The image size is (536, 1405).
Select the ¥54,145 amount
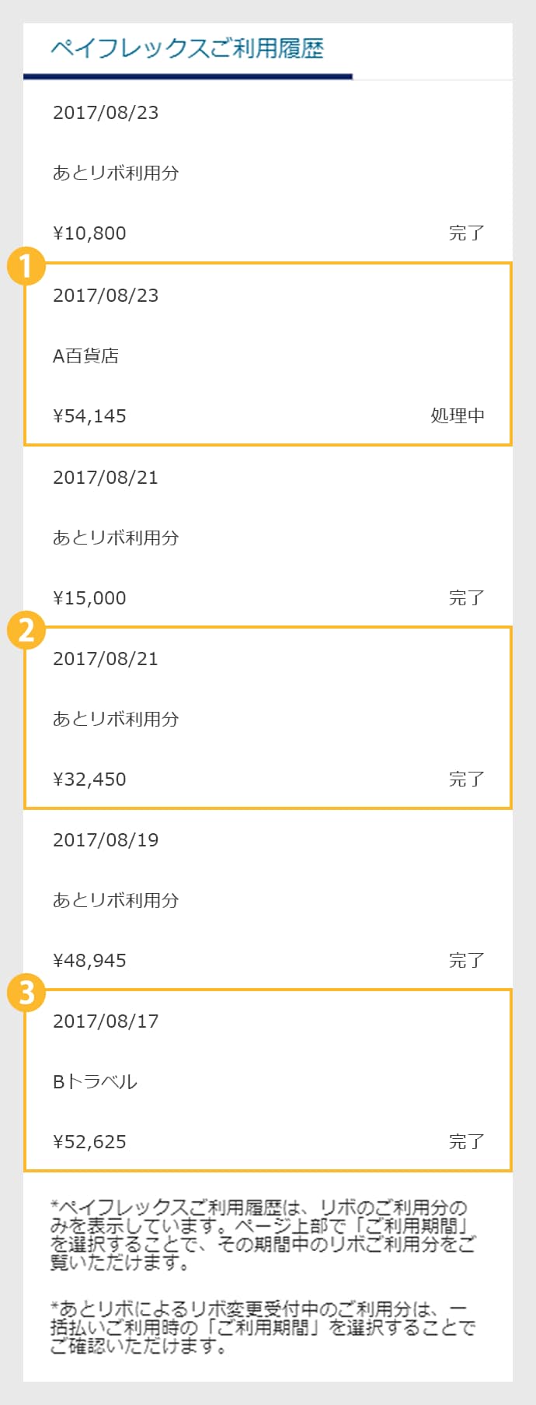point(89,416)
